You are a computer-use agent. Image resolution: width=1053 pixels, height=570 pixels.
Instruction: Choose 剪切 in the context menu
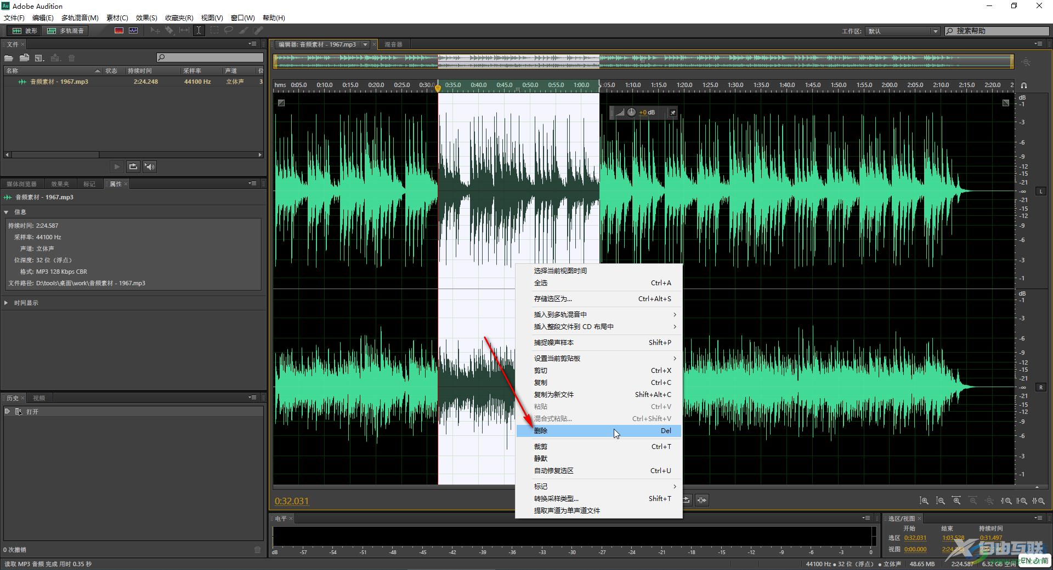pos(599,371)
